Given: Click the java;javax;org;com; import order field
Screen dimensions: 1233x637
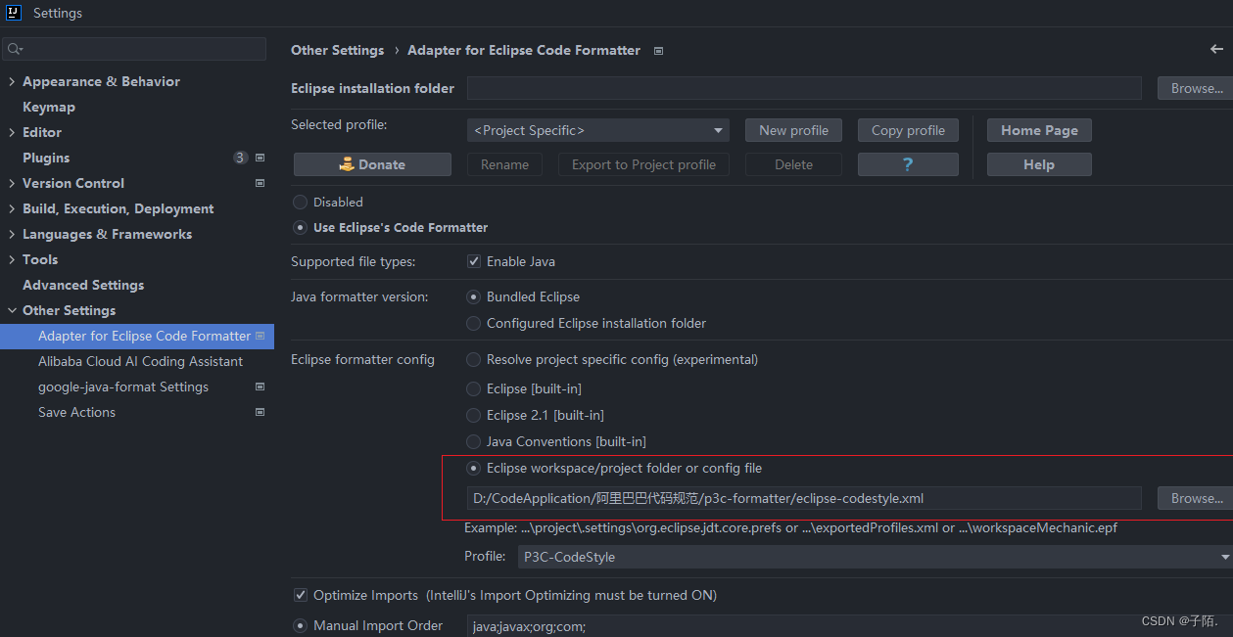Looking at the screenshot, I should coord(850,626).
